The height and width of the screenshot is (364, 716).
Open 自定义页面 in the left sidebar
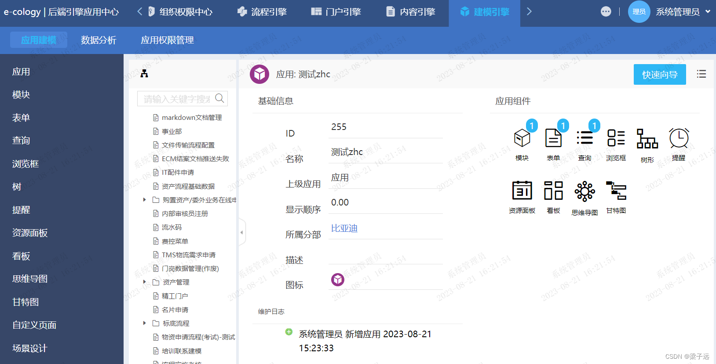[x=34, y=325]
